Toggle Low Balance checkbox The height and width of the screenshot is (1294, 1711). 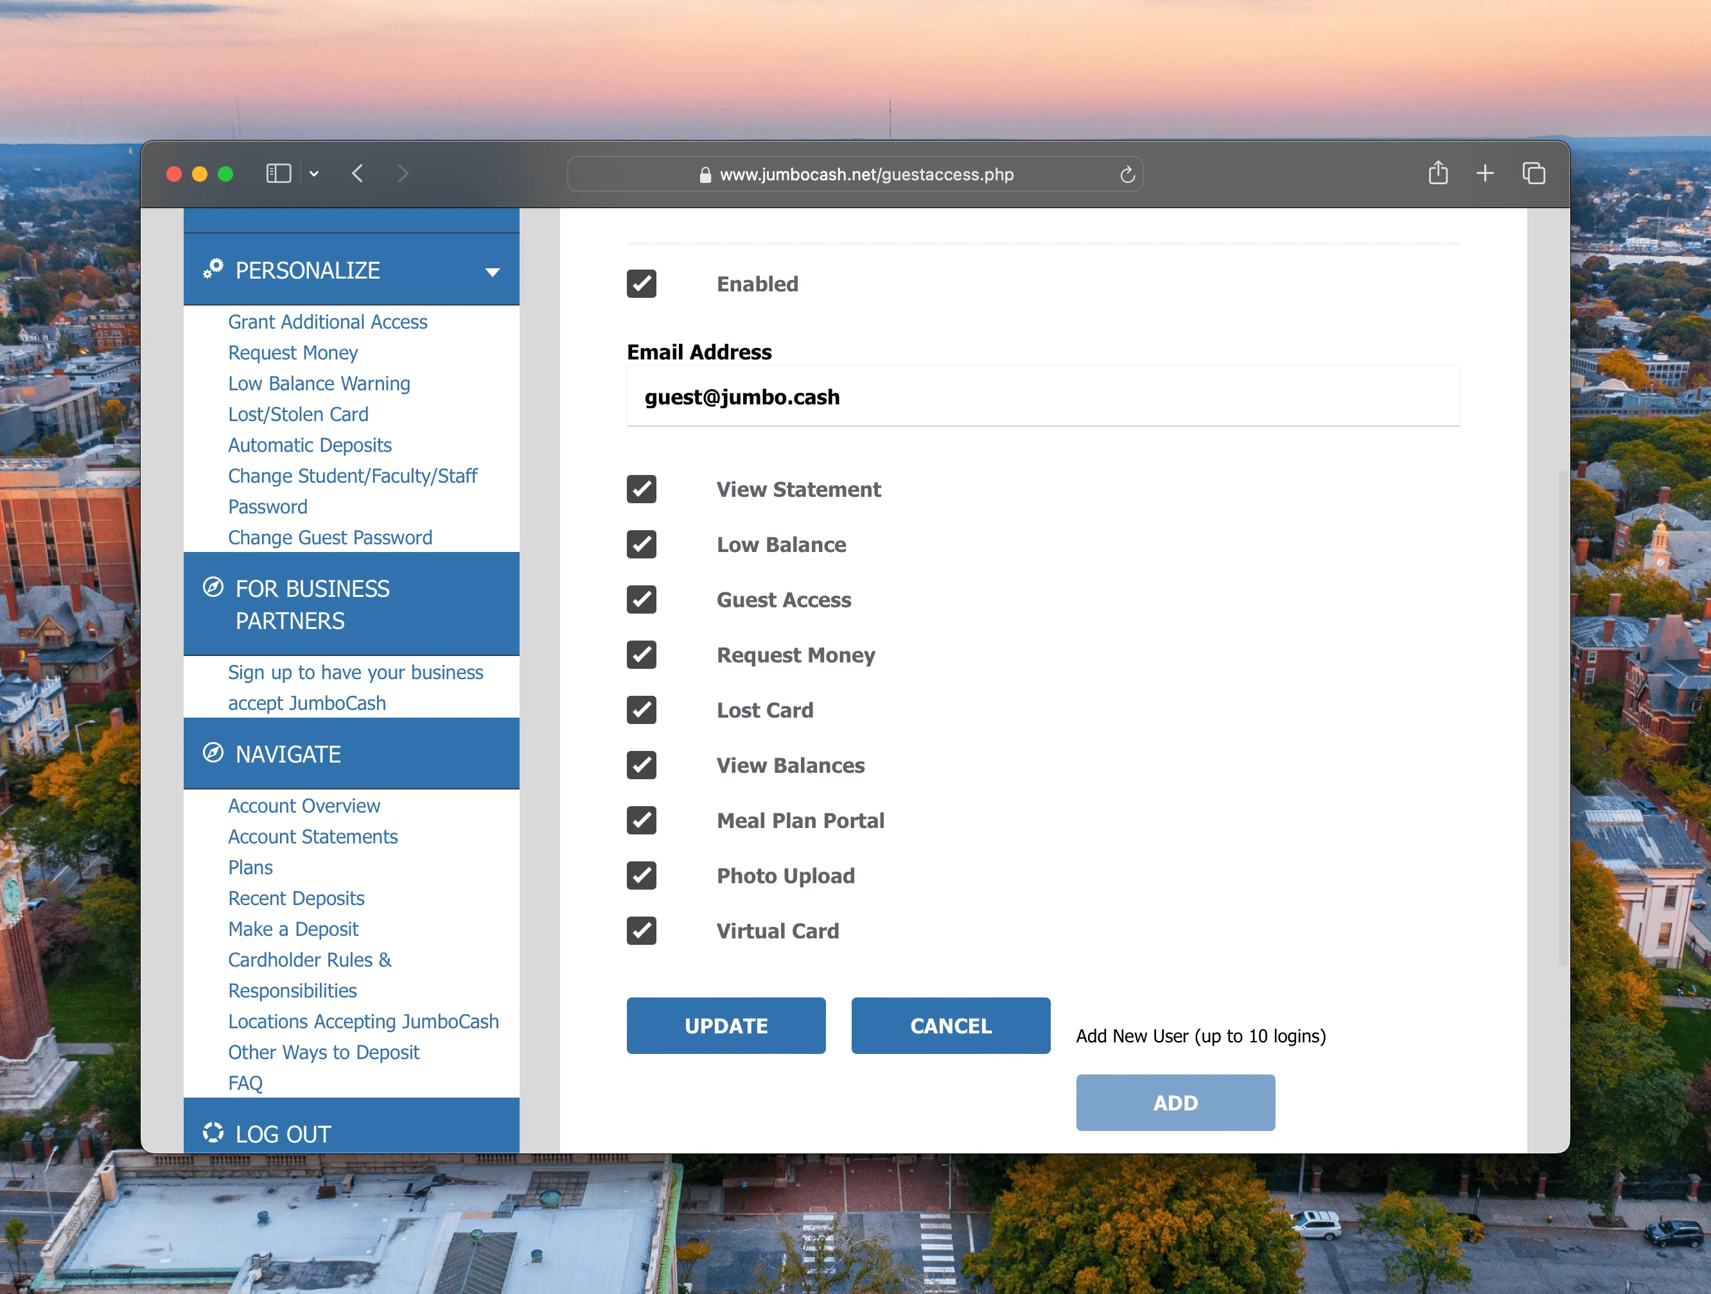pos(641,544)
